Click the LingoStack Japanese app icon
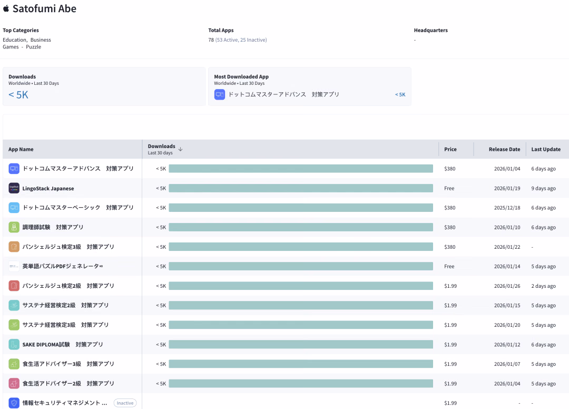 coord(14,188)
